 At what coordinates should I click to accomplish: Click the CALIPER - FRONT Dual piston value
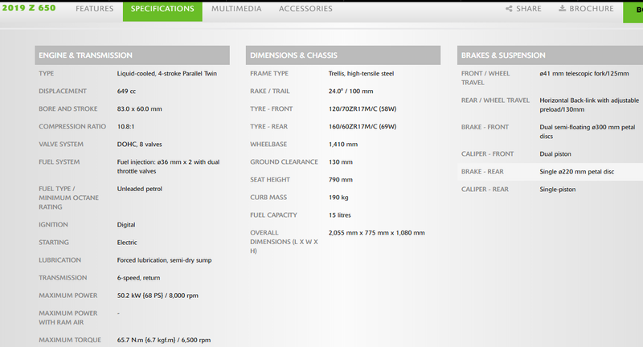pyautogui.click(x=555, y=154)
